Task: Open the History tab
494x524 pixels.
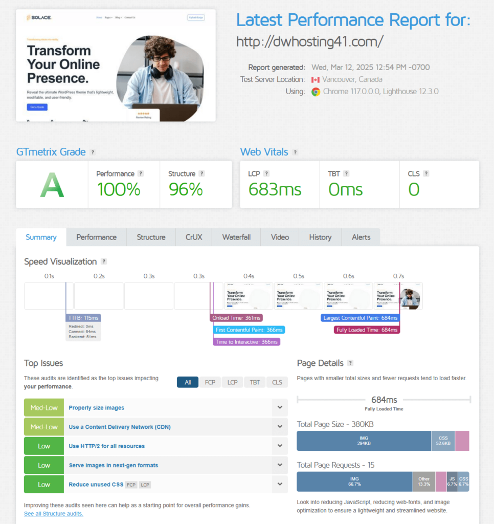Action: pyautogui.click(x=320, y=237)
